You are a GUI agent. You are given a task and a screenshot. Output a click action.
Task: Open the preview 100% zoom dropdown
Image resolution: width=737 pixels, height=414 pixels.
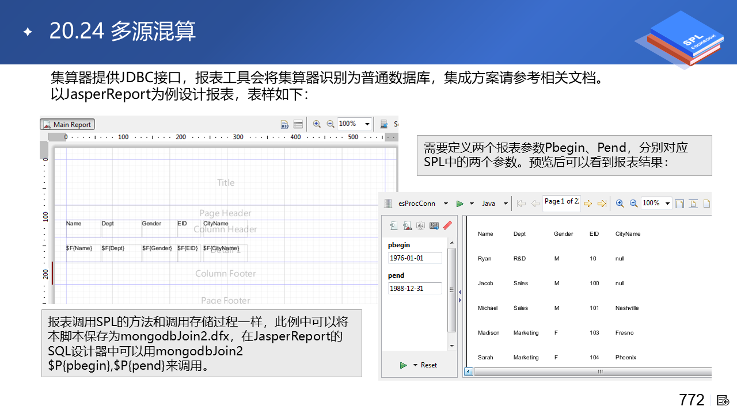[x=668, y=204]
